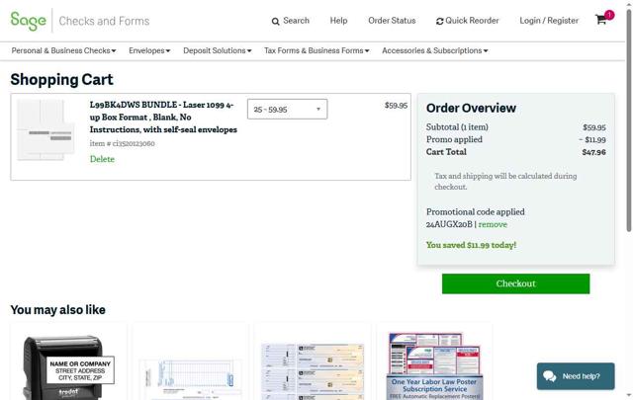Expand the Envelopes menu
The height and width of the screenshot is (400, 633).
pos(149,50)
